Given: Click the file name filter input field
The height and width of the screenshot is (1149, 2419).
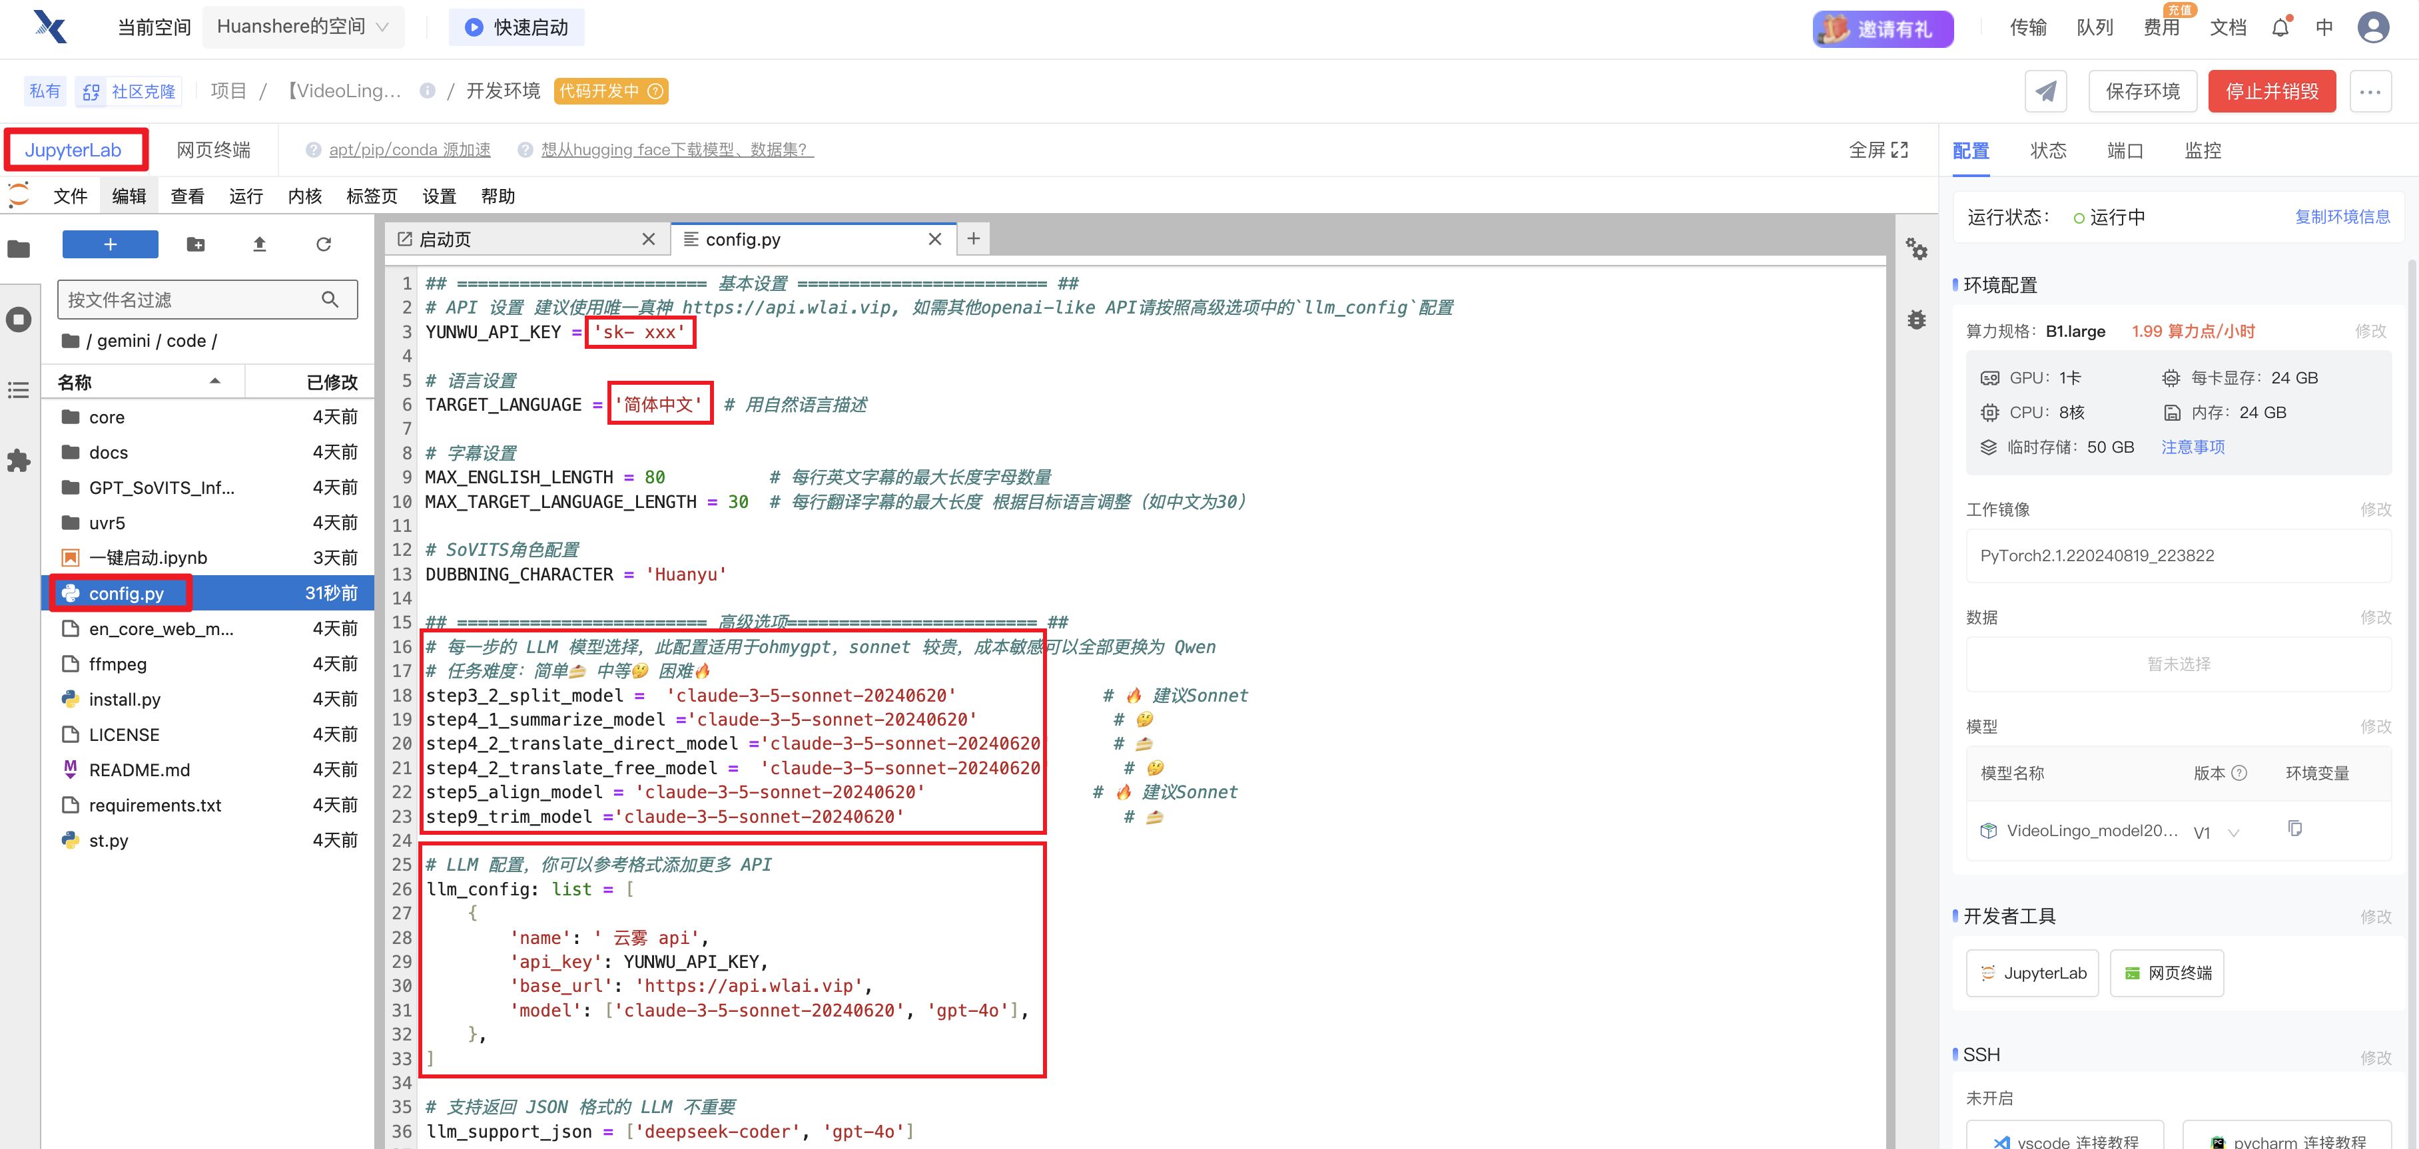Looking at the screenshot, I should [206, 300].
